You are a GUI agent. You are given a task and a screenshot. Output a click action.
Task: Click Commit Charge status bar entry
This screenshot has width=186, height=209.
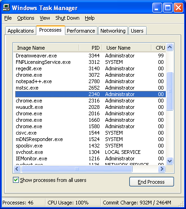(137, 203)
